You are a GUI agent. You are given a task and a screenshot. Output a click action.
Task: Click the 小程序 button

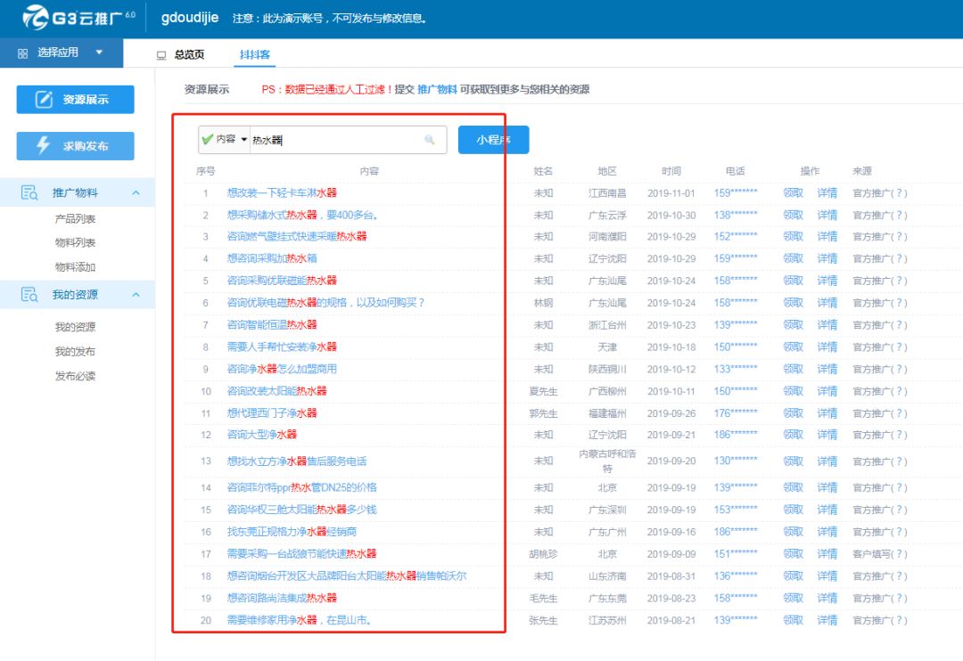coord(493,140)
